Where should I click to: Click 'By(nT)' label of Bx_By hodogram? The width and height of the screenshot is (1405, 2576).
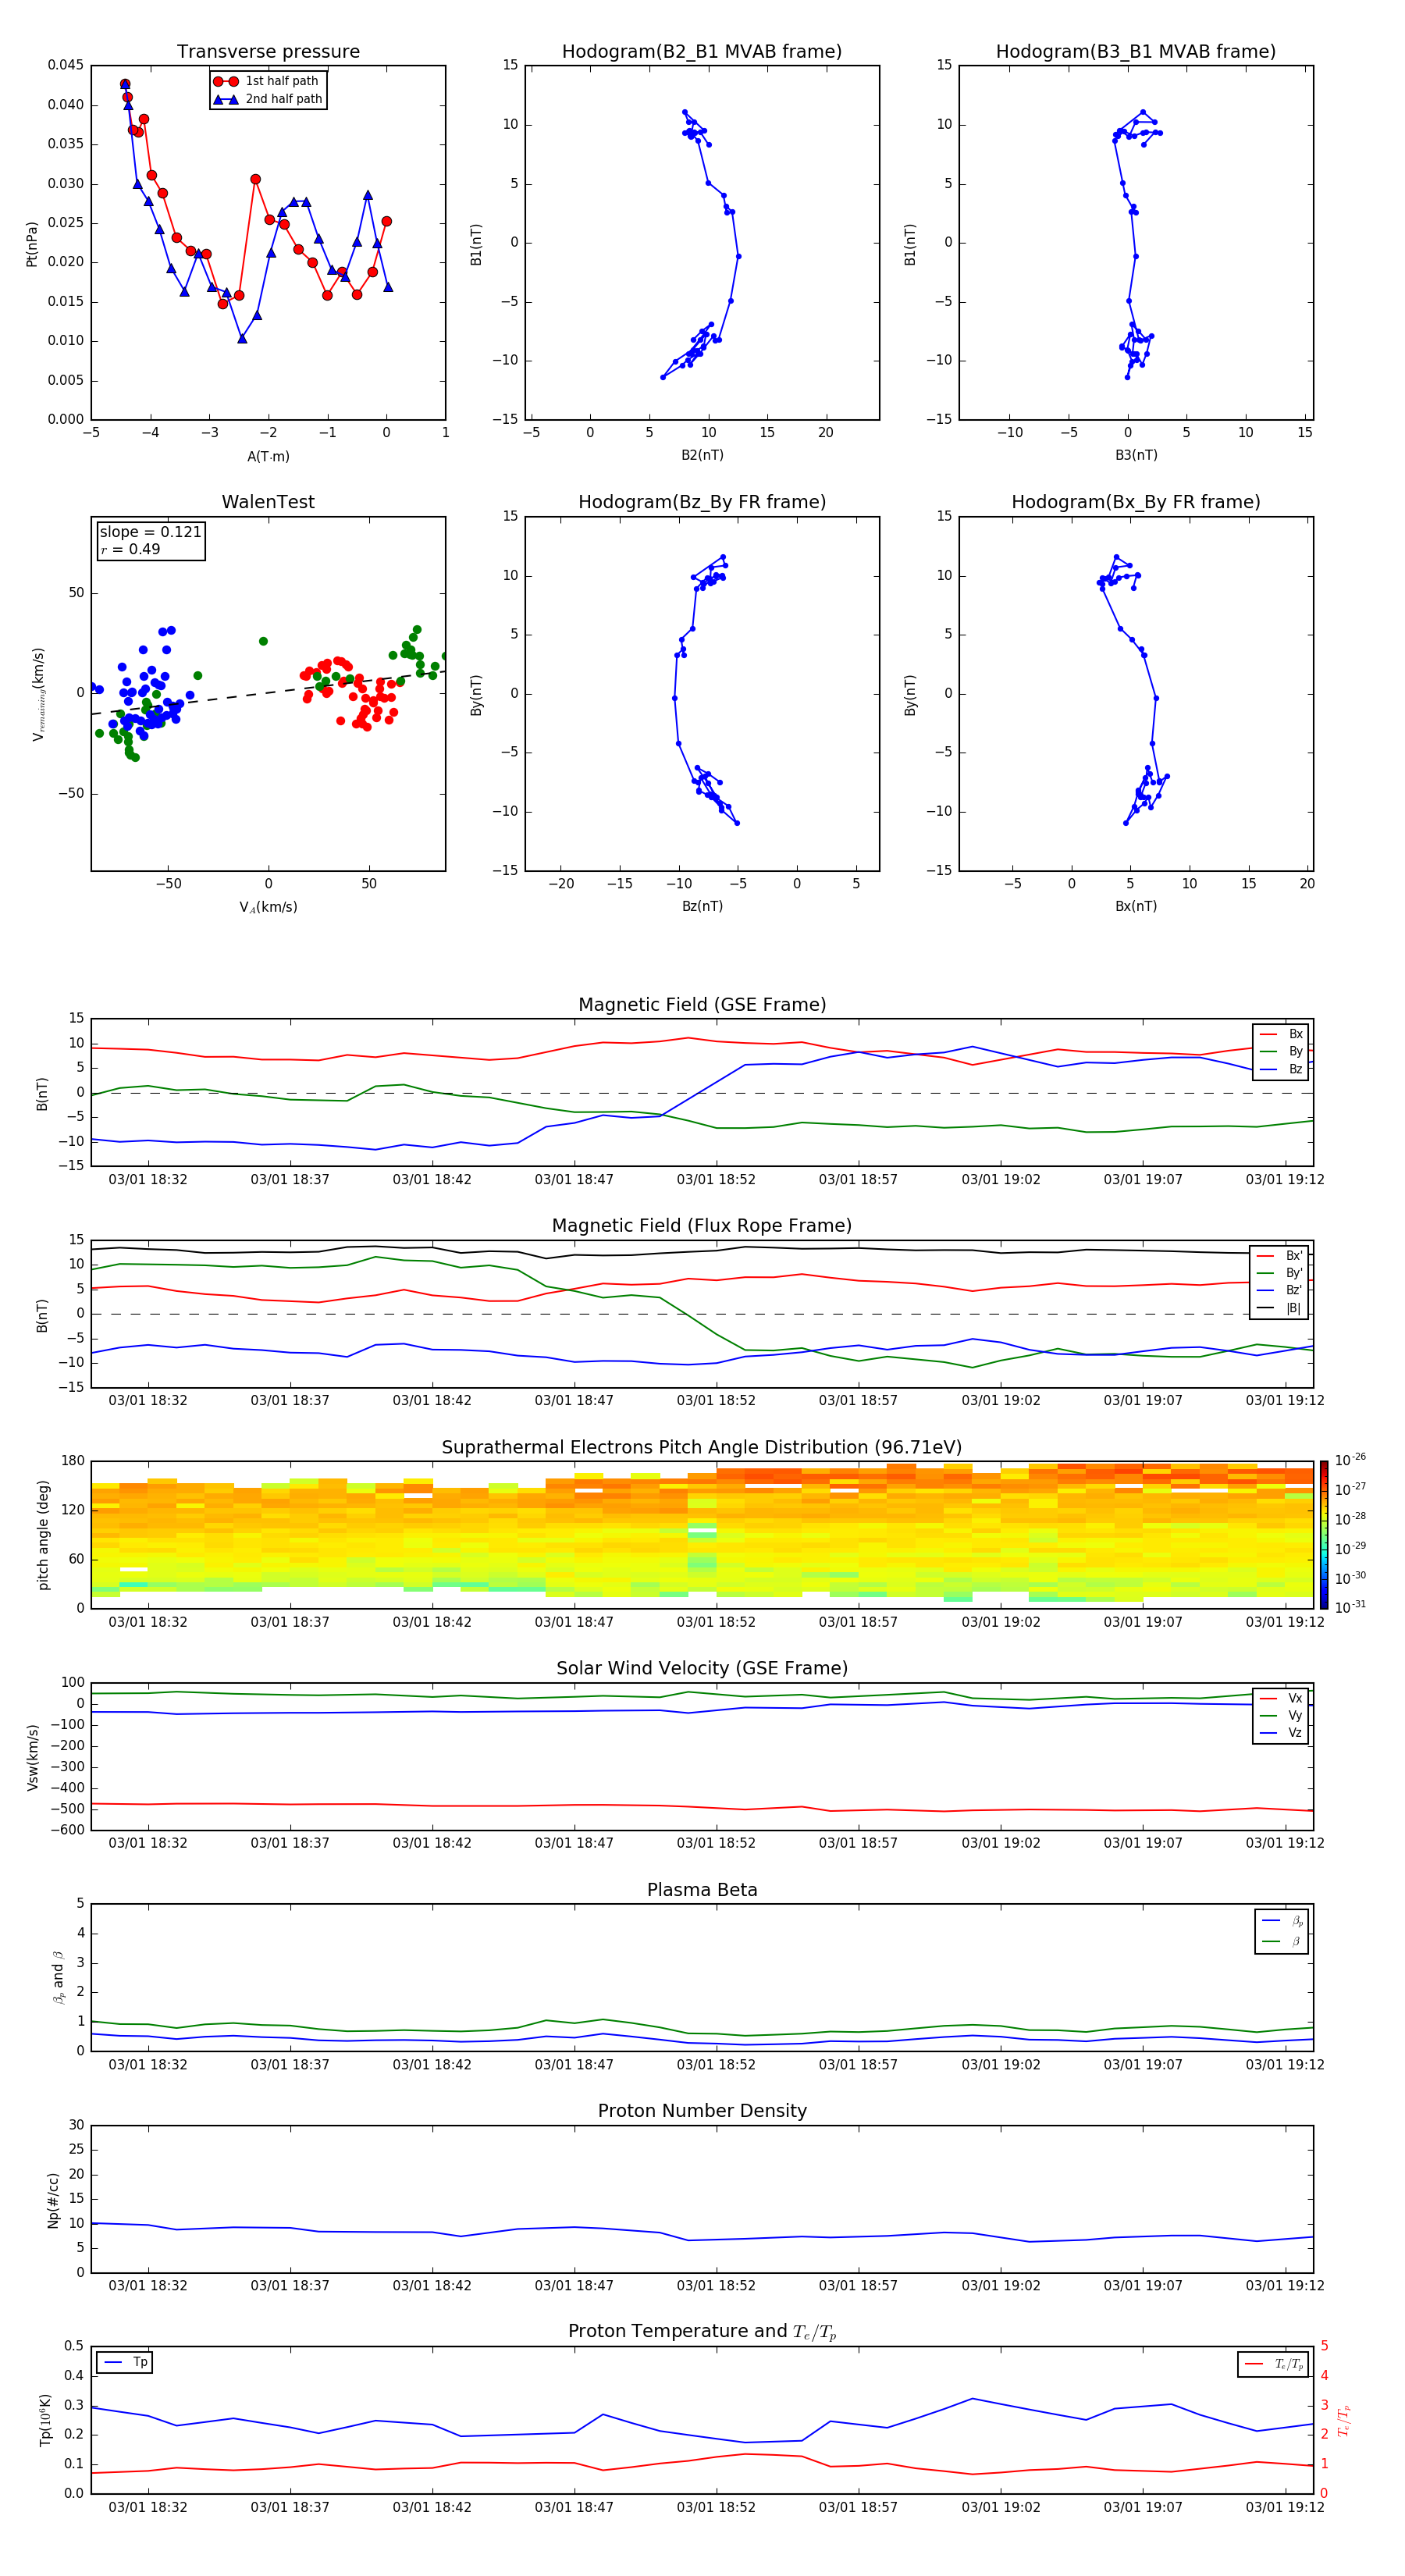coord(910,694)
